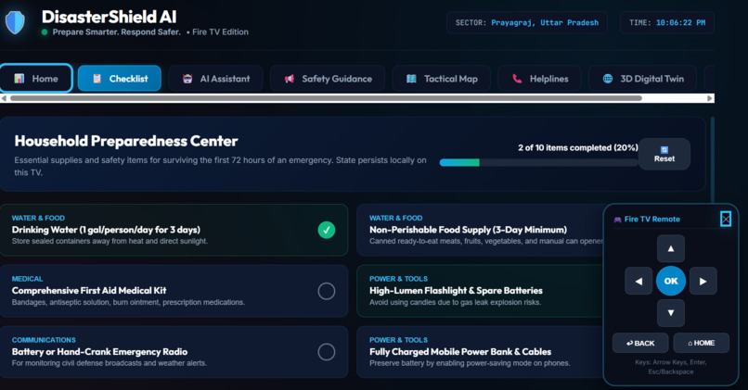Open the Helplines tab
This screenshot has height=390, width=748.
pyautogui.click(x=539, y=79)
